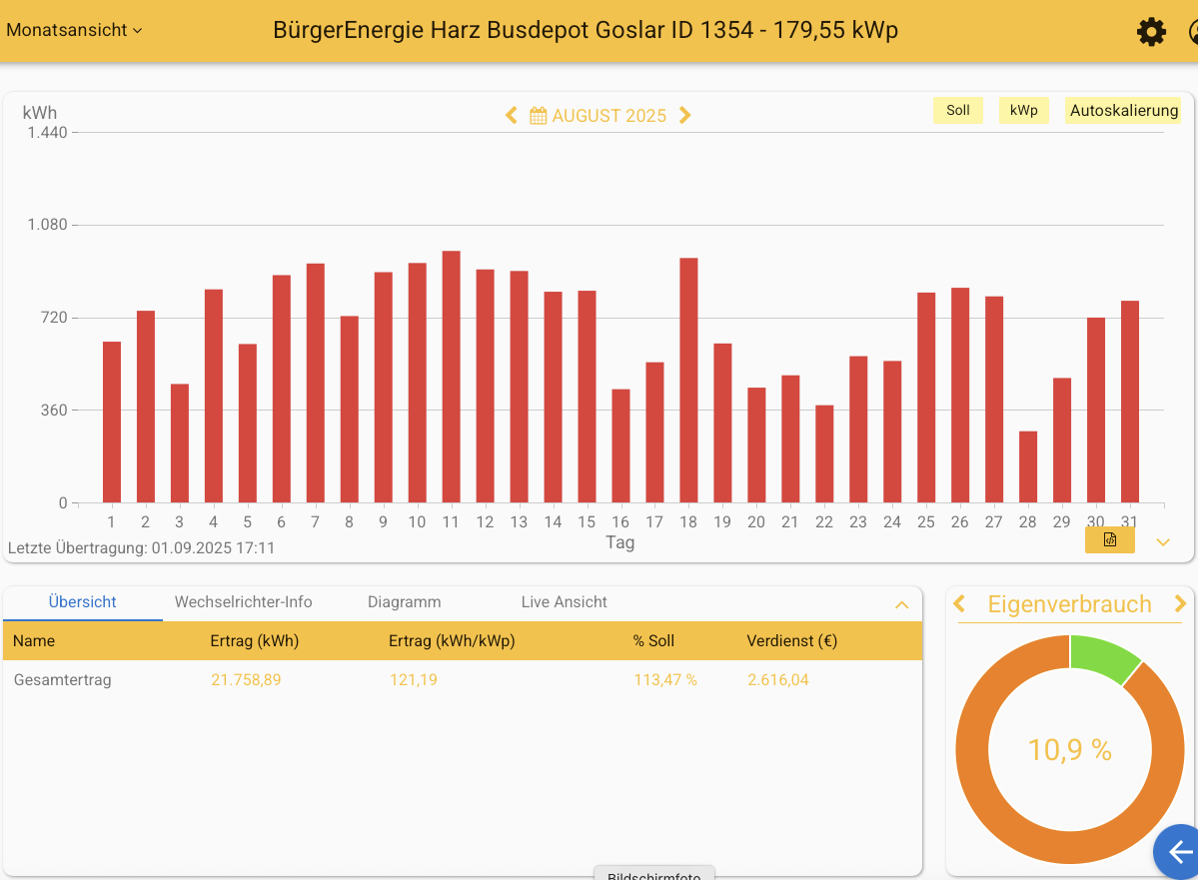
Task: Collapse the overview table panel
Action: [901, 604]
